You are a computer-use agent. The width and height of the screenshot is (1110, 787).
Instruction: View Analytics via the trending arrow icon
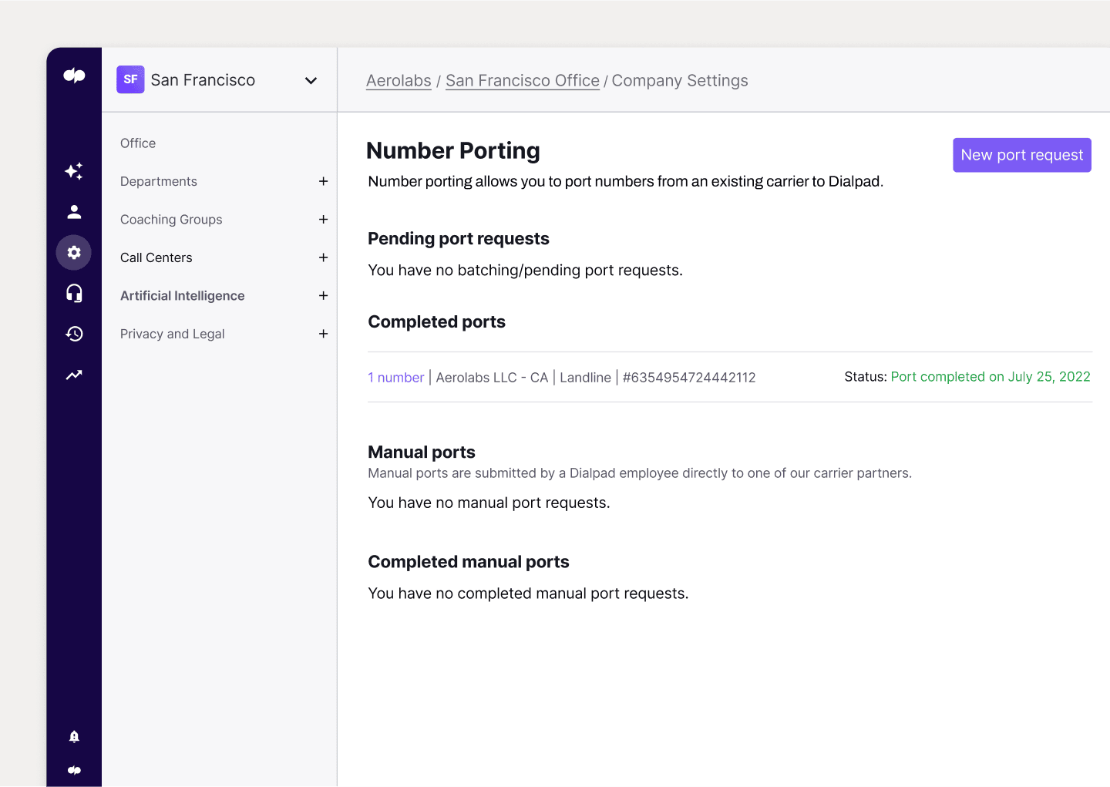[x=74, y=375]
